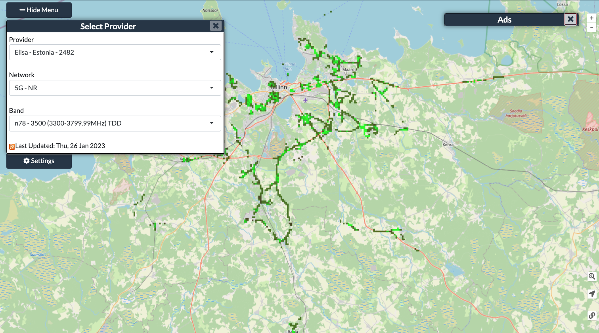This screenshot has width=599, height=333.
Task: Click the Kehra town label on map
Action: pos(448,145)
